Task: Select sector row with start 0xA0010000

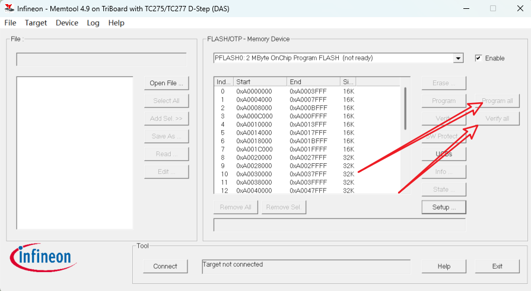Action: (307, 124)
